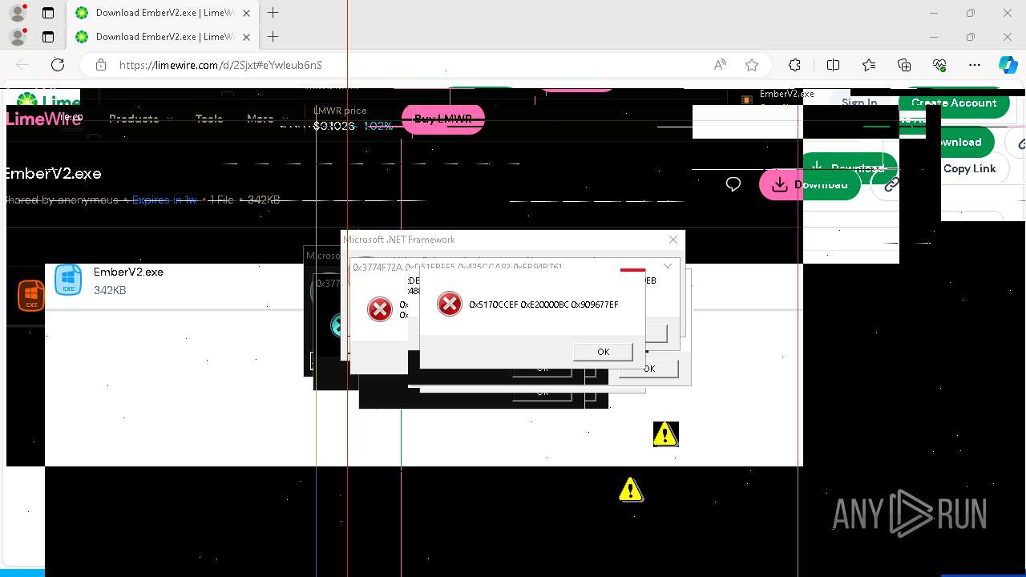1026x577 pixels.
Task: Open the Extensions puzzle icon
Action: (794, 65)
